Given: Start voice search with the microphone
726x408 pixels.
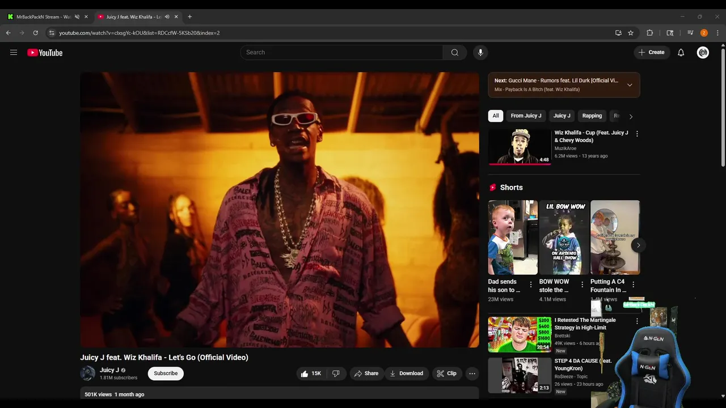Looking at the screenshot, I should (x=480, y=52).
